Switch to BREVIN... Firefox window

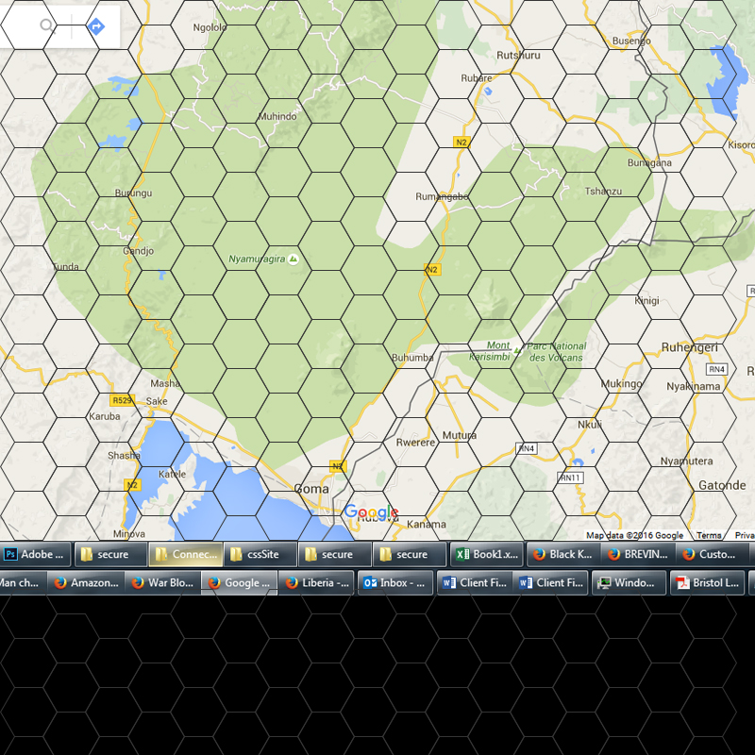coord(638,554)
